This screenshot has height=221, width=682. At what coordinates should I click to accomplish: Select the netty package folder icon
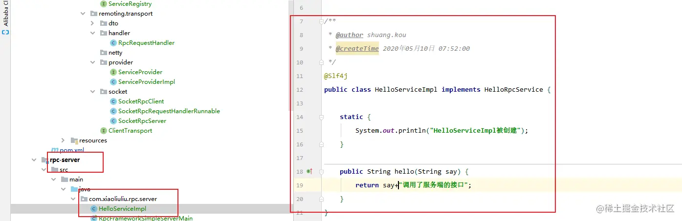pyautogui.click(x=104, y=53)
